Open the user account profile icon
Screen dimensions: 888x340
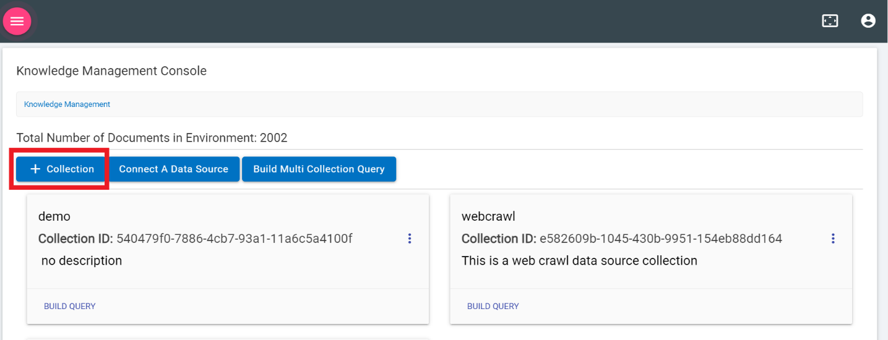click(x=868, y=21)
